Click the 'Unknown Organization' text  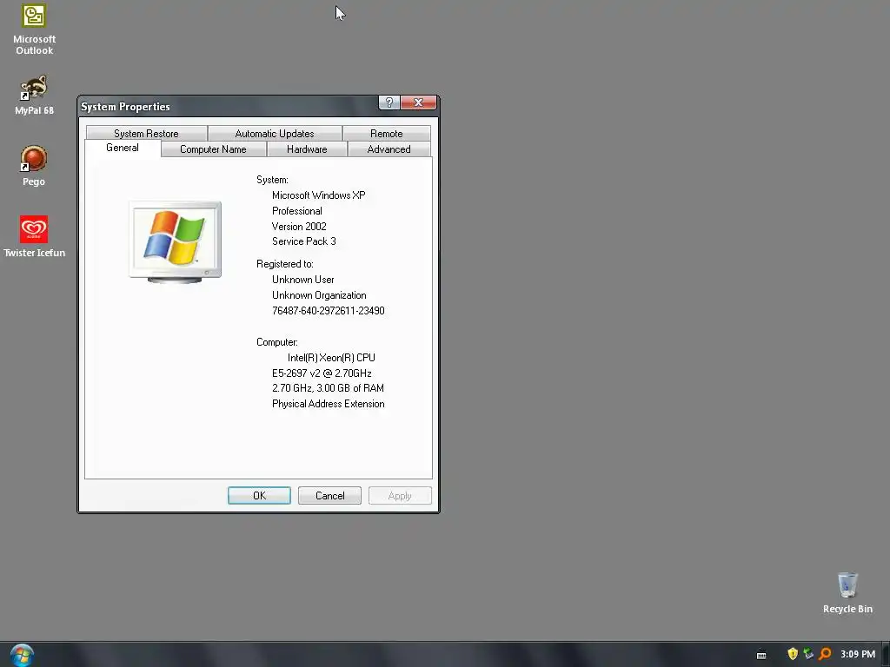[319, 295]
